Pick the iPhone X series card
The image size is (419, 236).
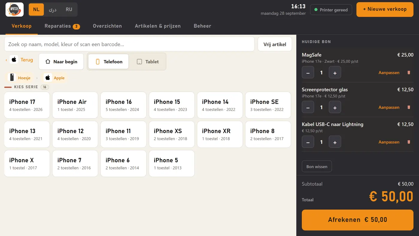coord(27,163)
